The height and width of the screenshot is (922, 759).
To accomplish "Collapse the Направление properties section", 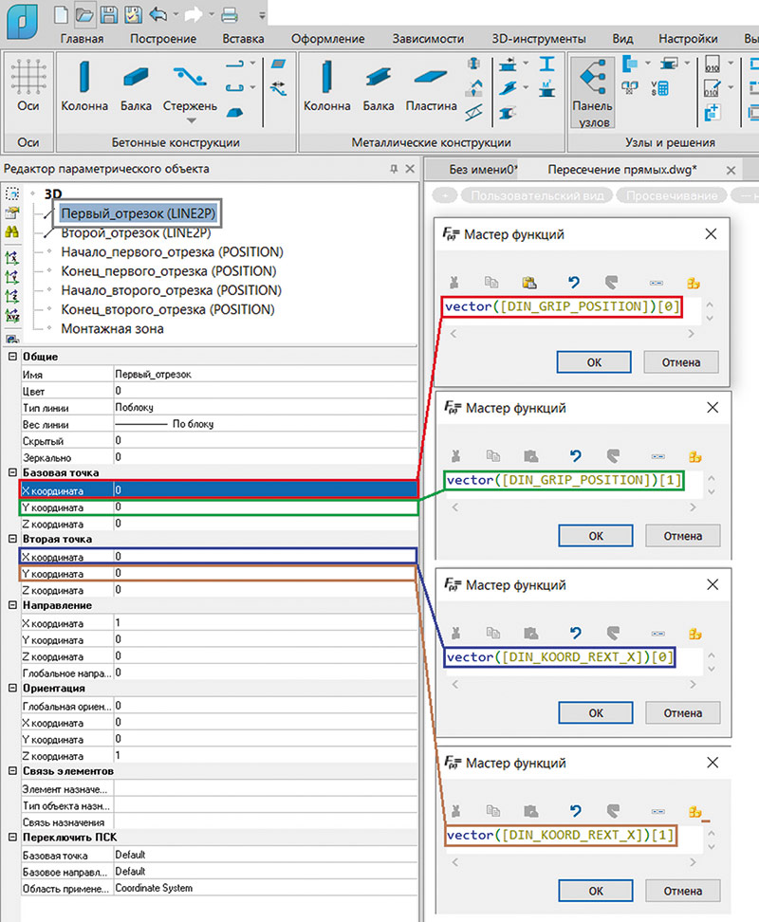I will tap(10, 605).
